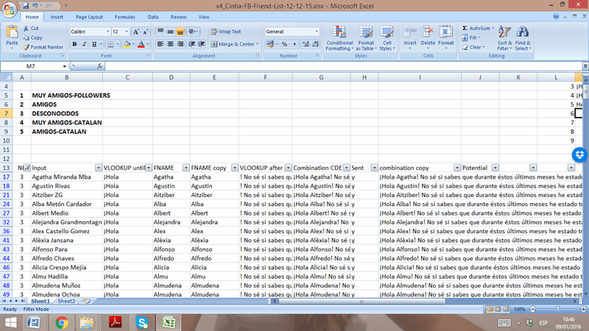Open the FNAME column filter dropdown
The width and height of the screenshot is (589, 331).
pos(183,168)
